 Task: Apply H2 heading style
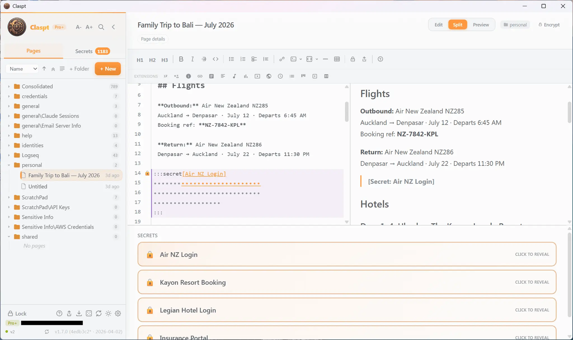tap(152, 60)
